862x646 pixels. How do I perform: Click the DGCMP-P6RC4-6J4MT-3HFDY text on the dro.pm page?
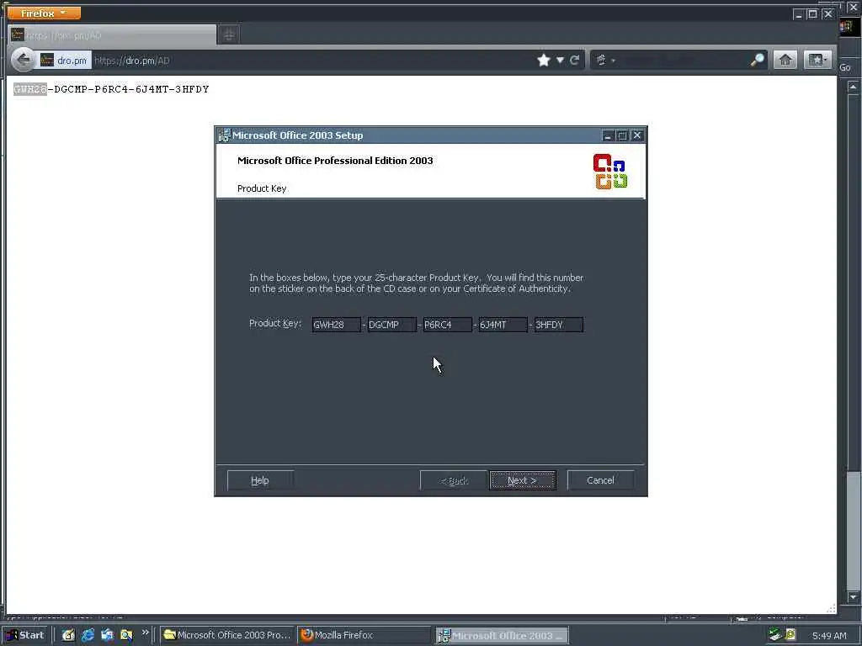coord(131,89)
